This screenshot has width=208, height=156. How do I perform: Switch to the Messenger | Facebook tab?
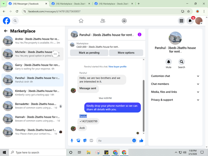click(28, 4)
